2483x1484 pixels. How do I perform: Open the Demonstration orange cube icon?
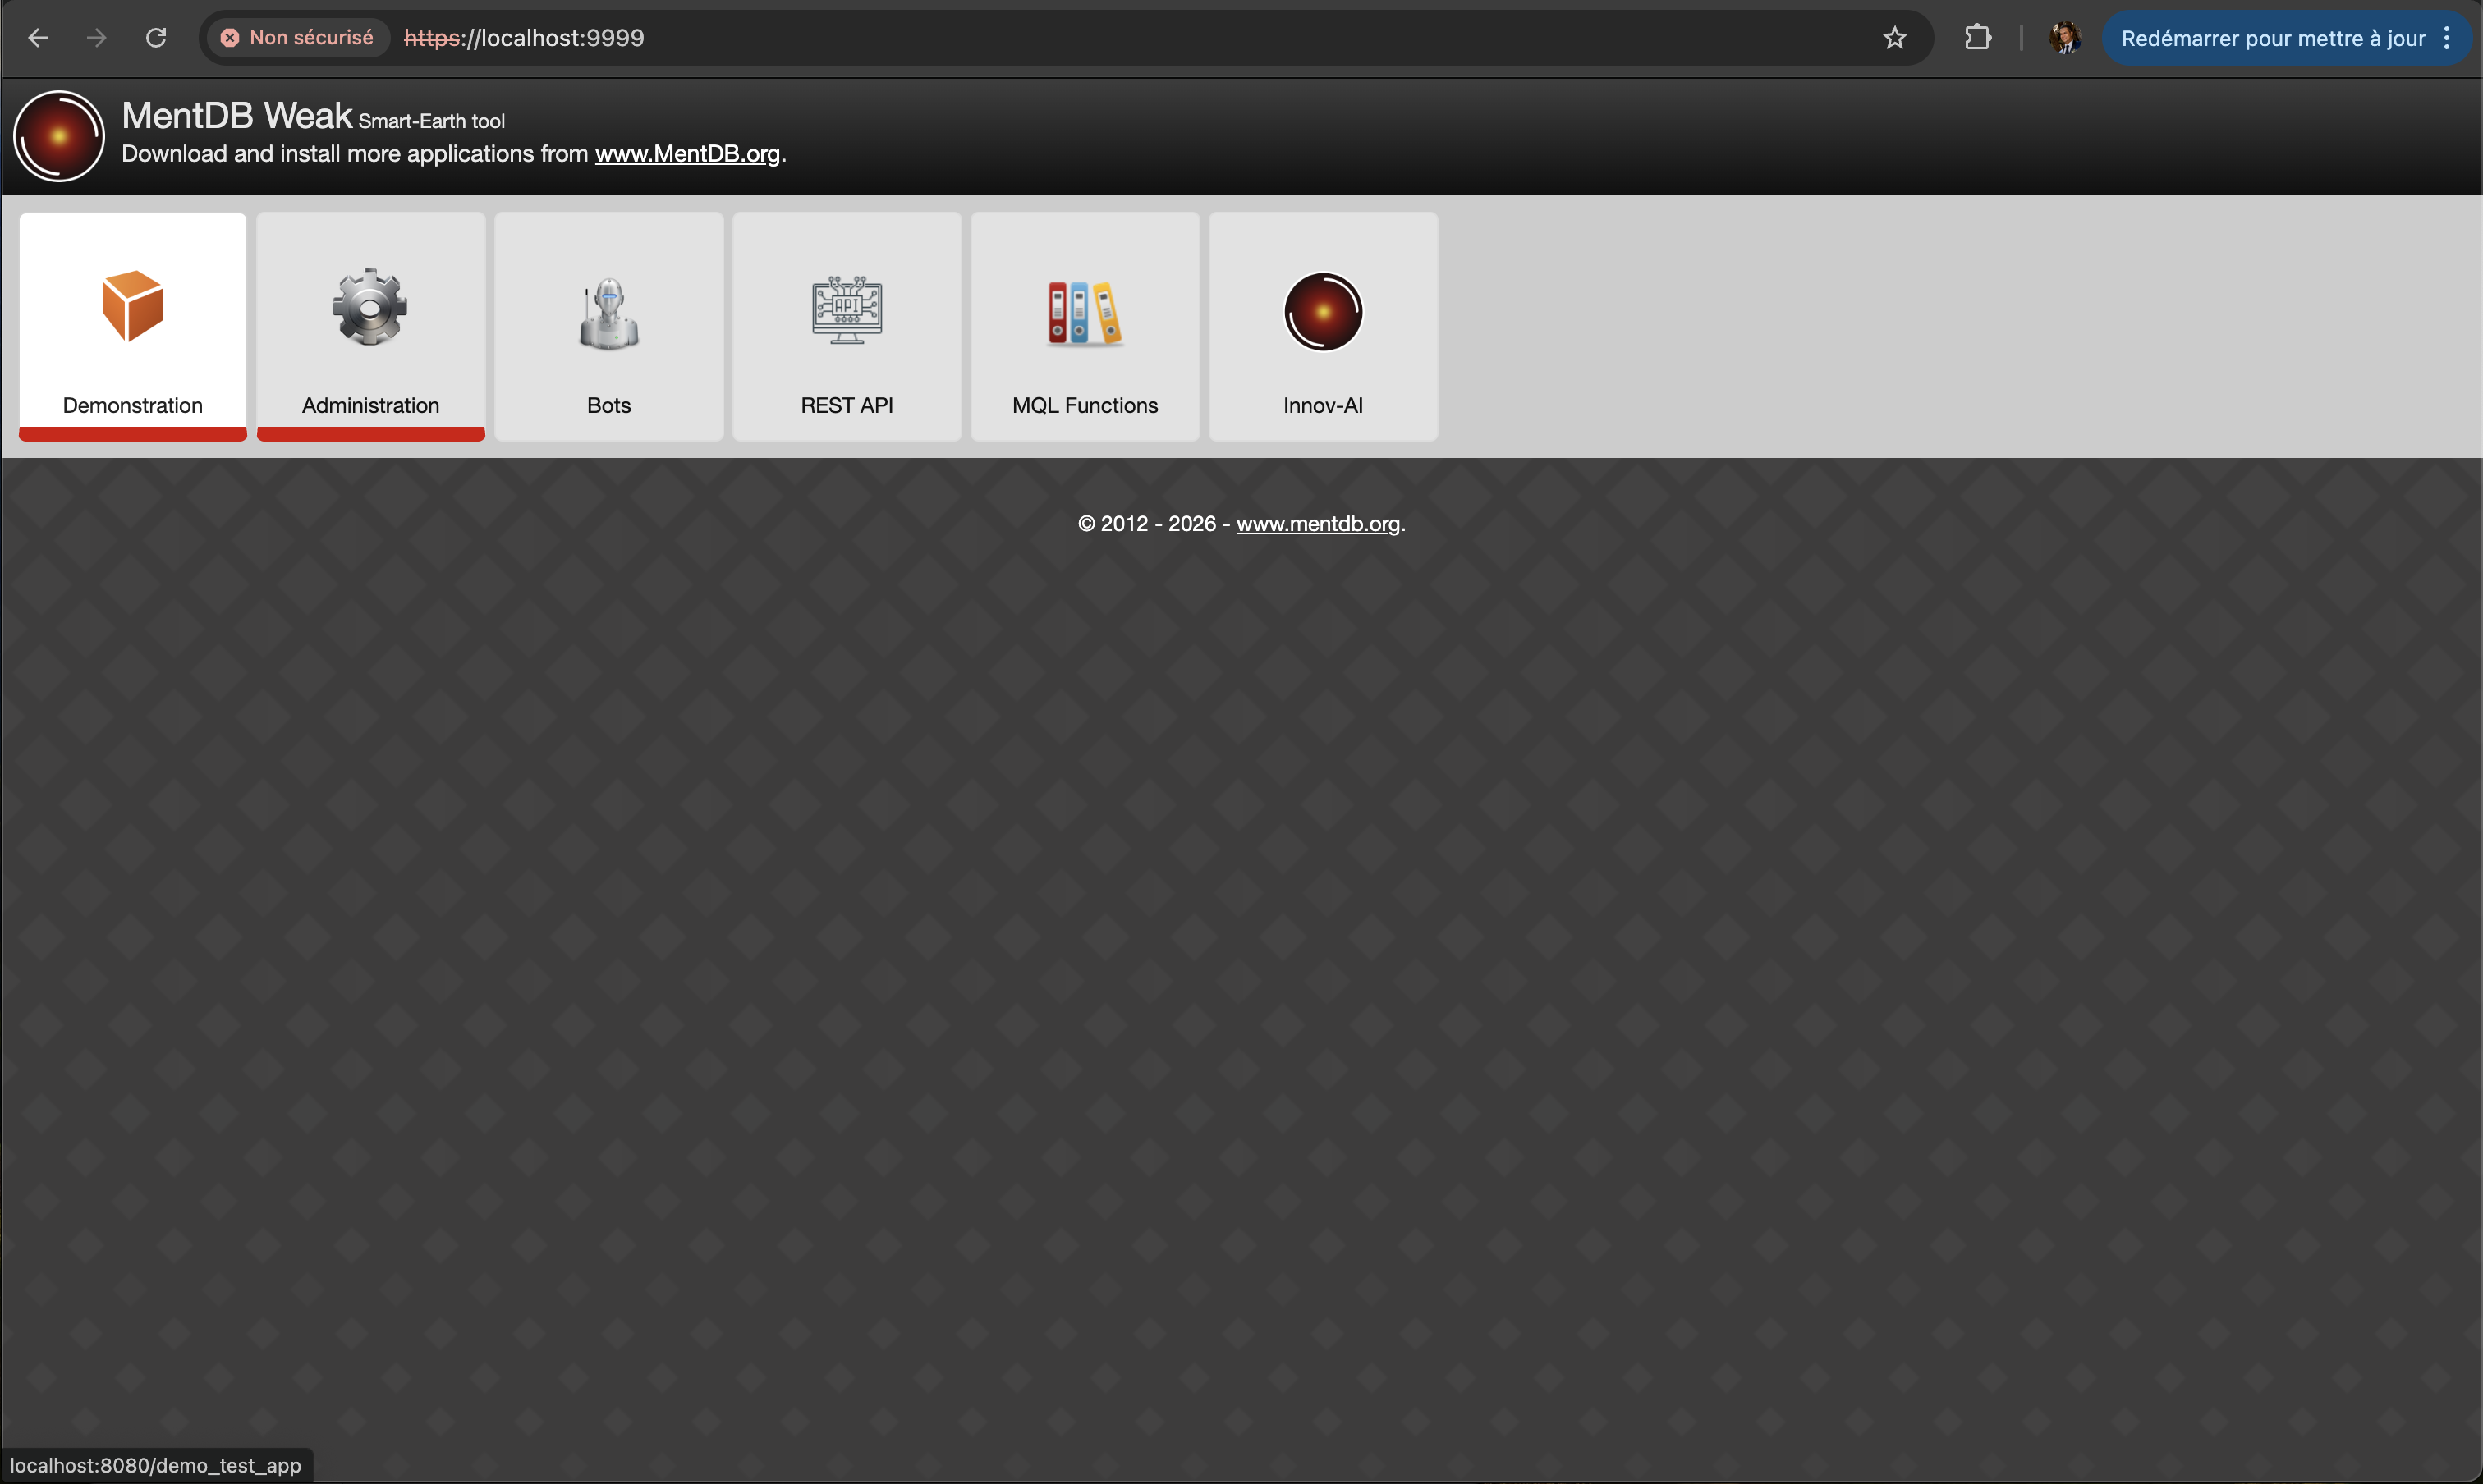coord(132,306)
